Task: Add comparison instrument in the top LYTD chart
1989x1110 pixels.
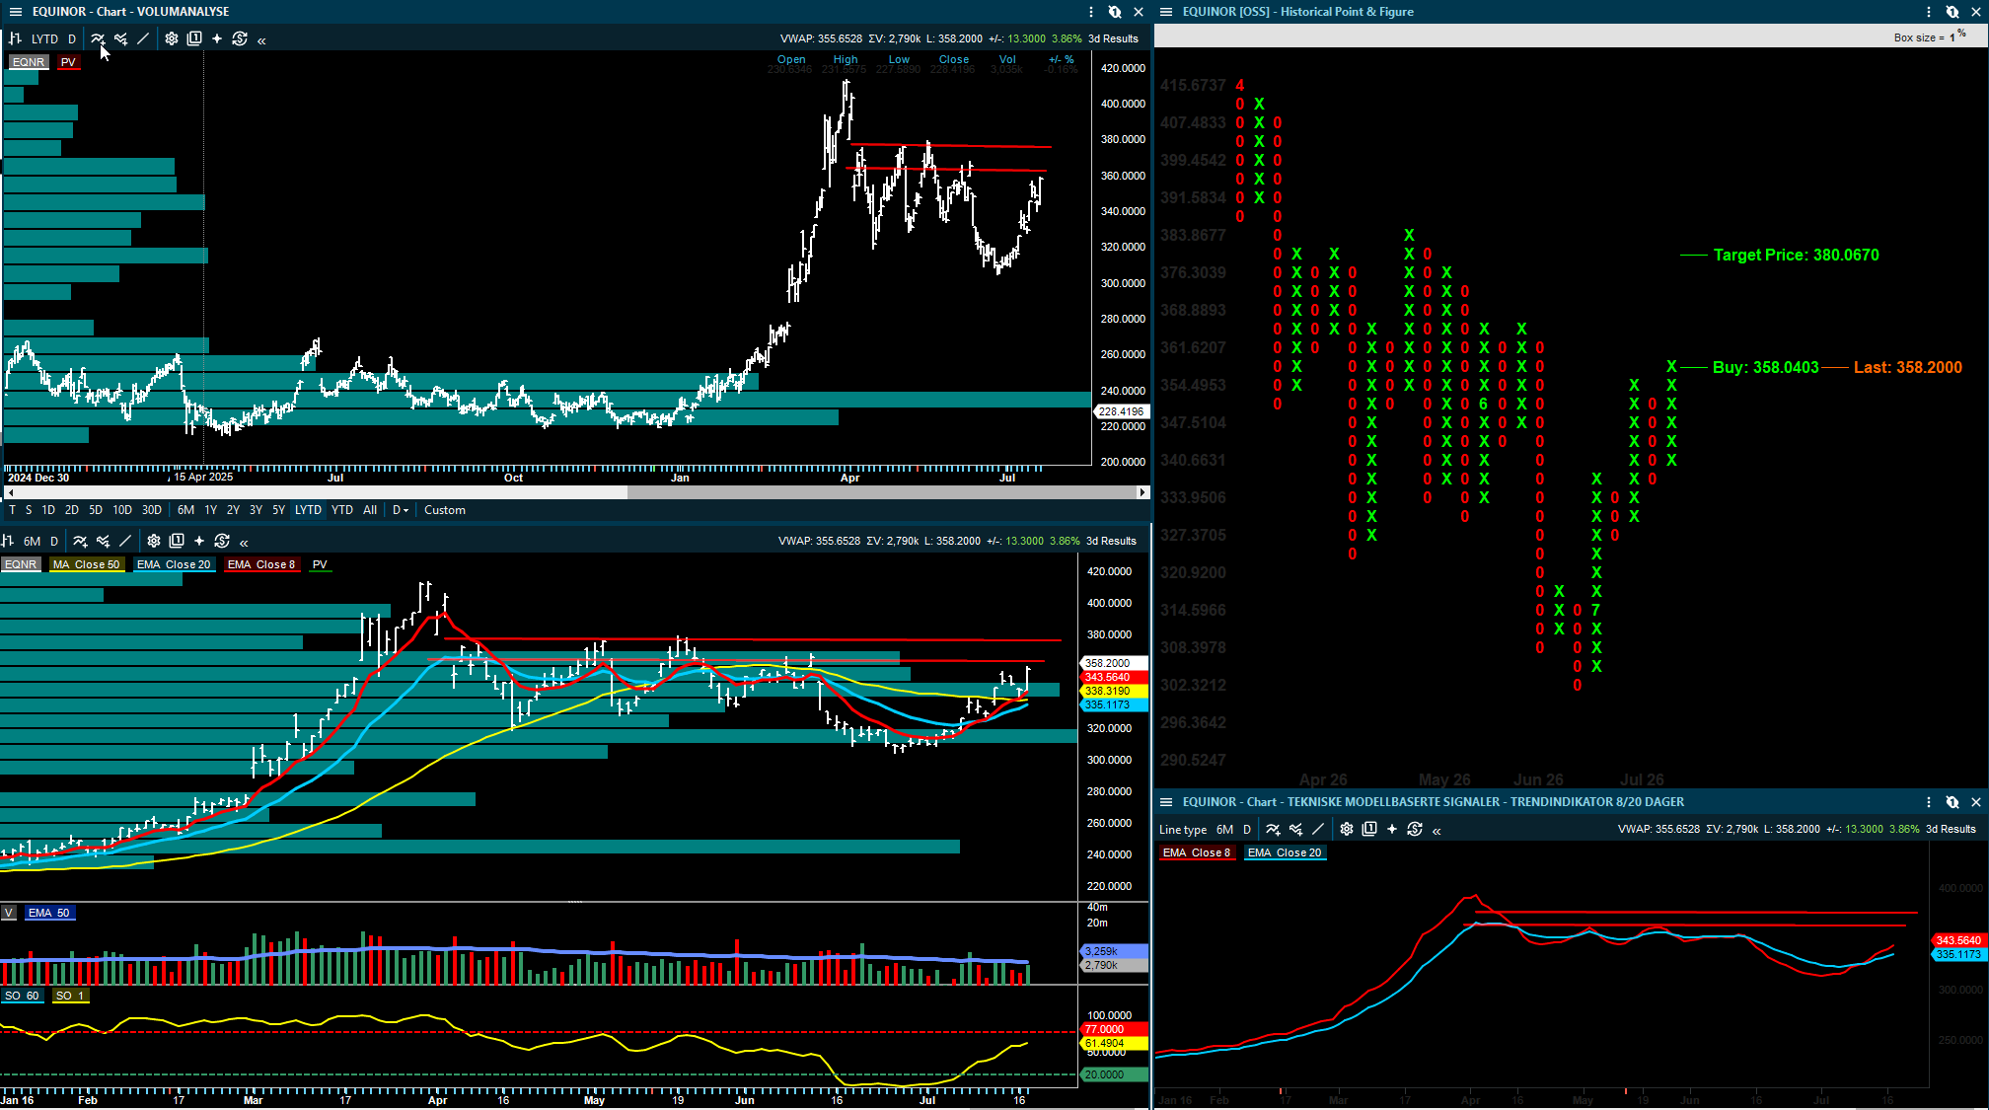Action: pos(120,39)
